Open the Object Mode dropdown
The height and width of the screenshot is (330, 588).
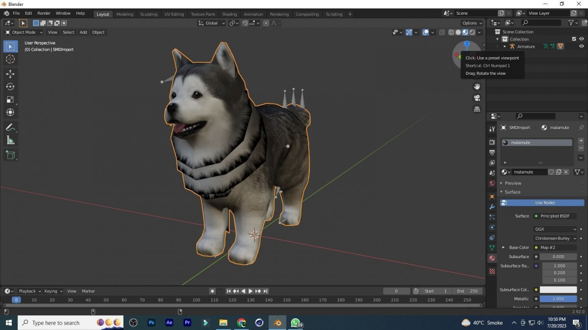click(24, 32)
